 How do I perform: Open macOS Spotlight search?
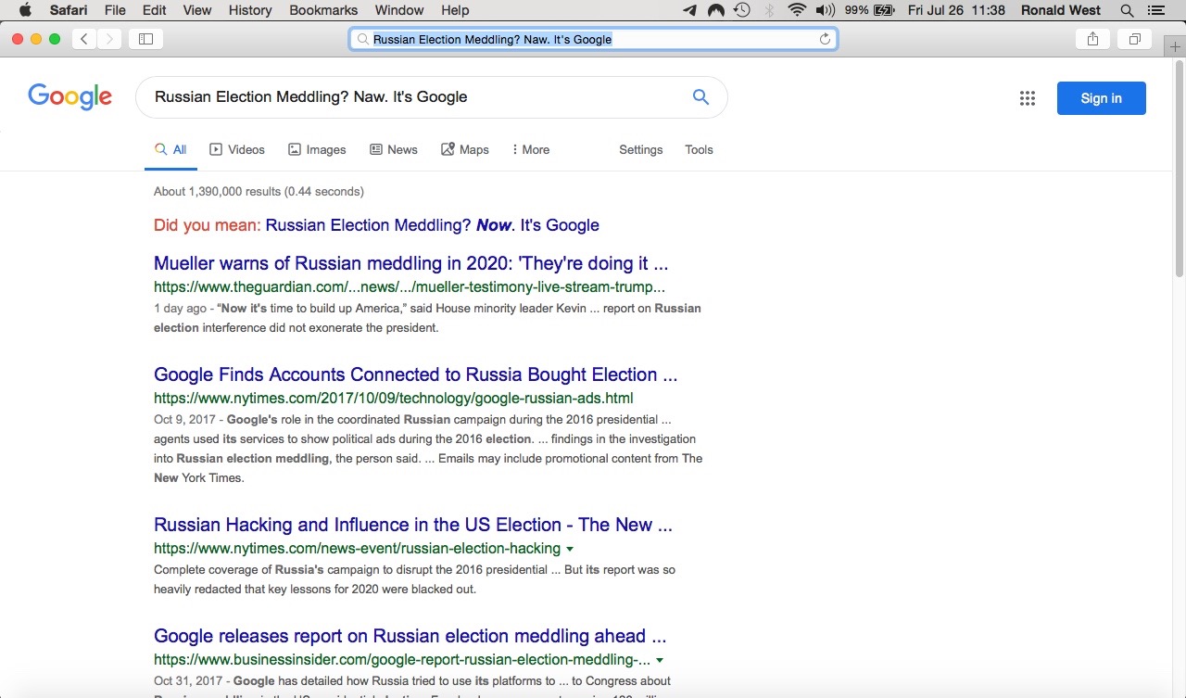(x=1127, y=10)
